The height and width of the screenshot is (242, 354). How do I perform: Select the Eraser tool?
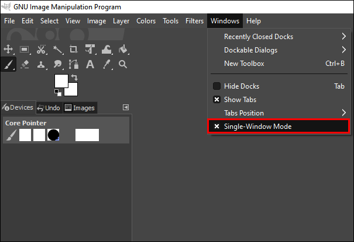(x=25, y=64)
